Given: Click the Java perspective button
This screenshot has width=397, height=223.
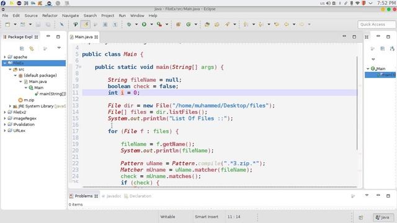Looking at the screenshot, I should [x=383, y=217].
